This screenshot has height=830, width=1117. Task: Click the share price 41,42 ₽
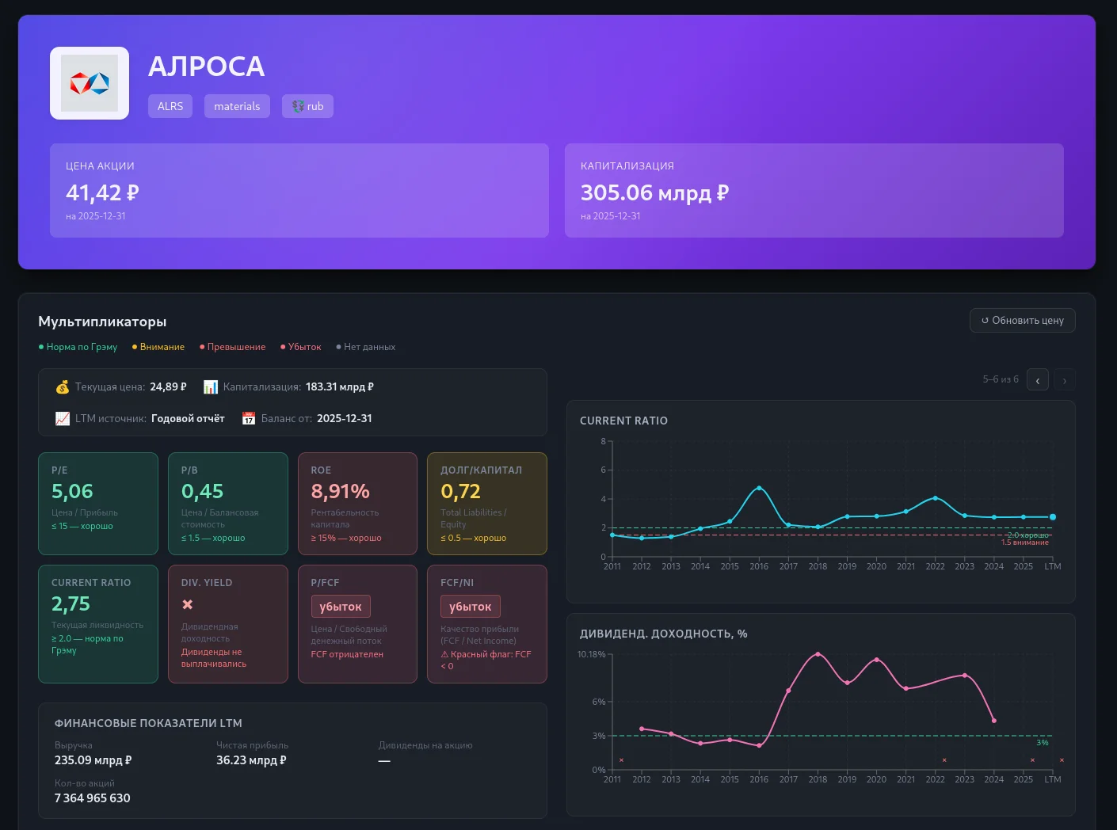102,192
